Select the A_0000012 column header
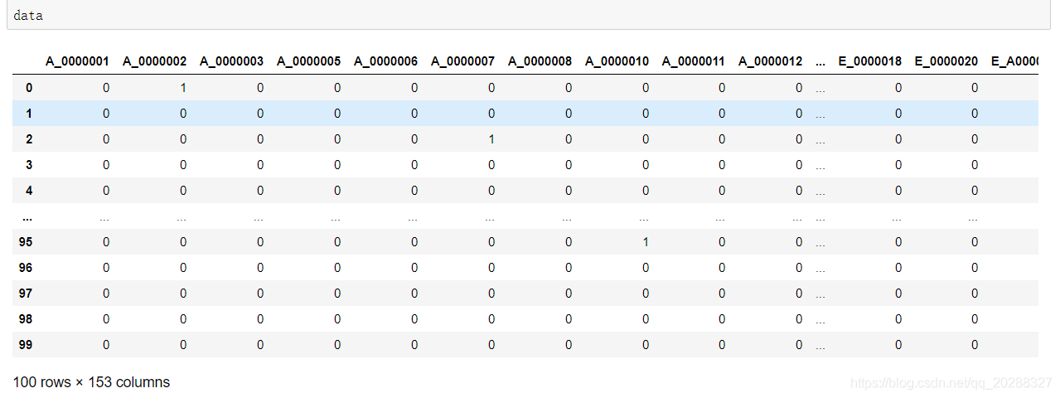1060x398 pixels. tap(771, 61)
